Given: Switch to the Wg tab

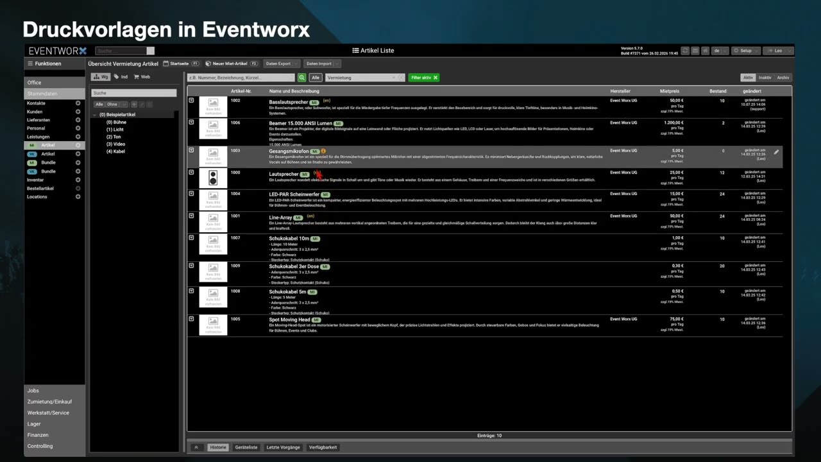Looking at the screenshot, I should click(101, 77).
